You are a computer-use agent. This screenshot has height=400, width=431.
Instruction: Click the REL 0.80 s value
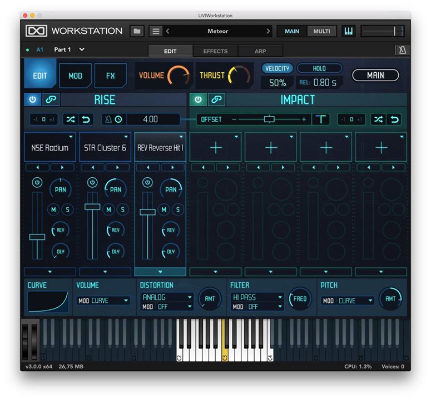pos(325,82)
